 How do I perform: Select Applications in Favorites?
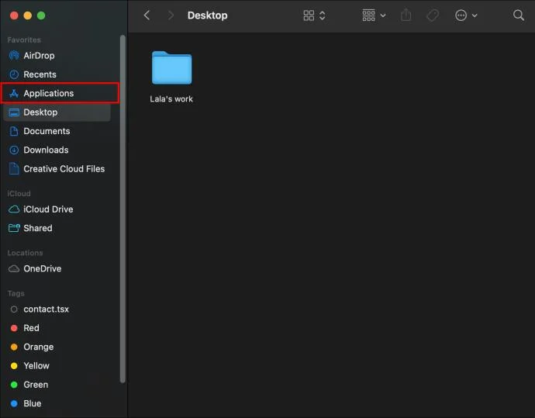click(x=60, y=93)
